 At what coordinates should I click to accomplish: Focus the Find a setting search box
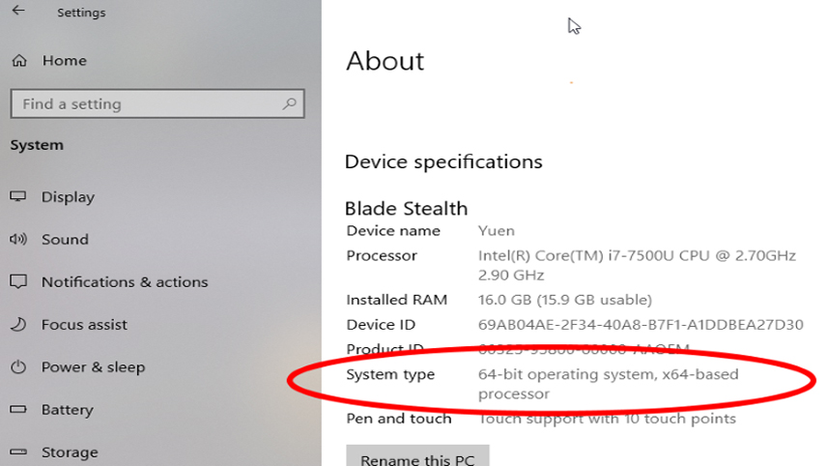[145, 104]
